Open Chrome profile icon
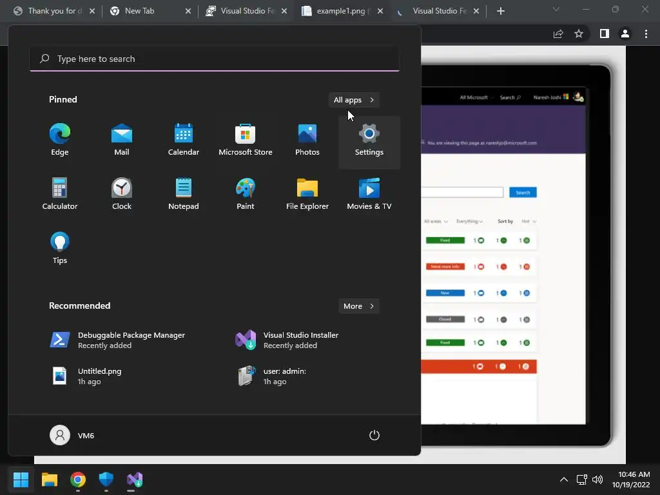The width and height of the screenshot is (660, 495). tap(625, 34)
